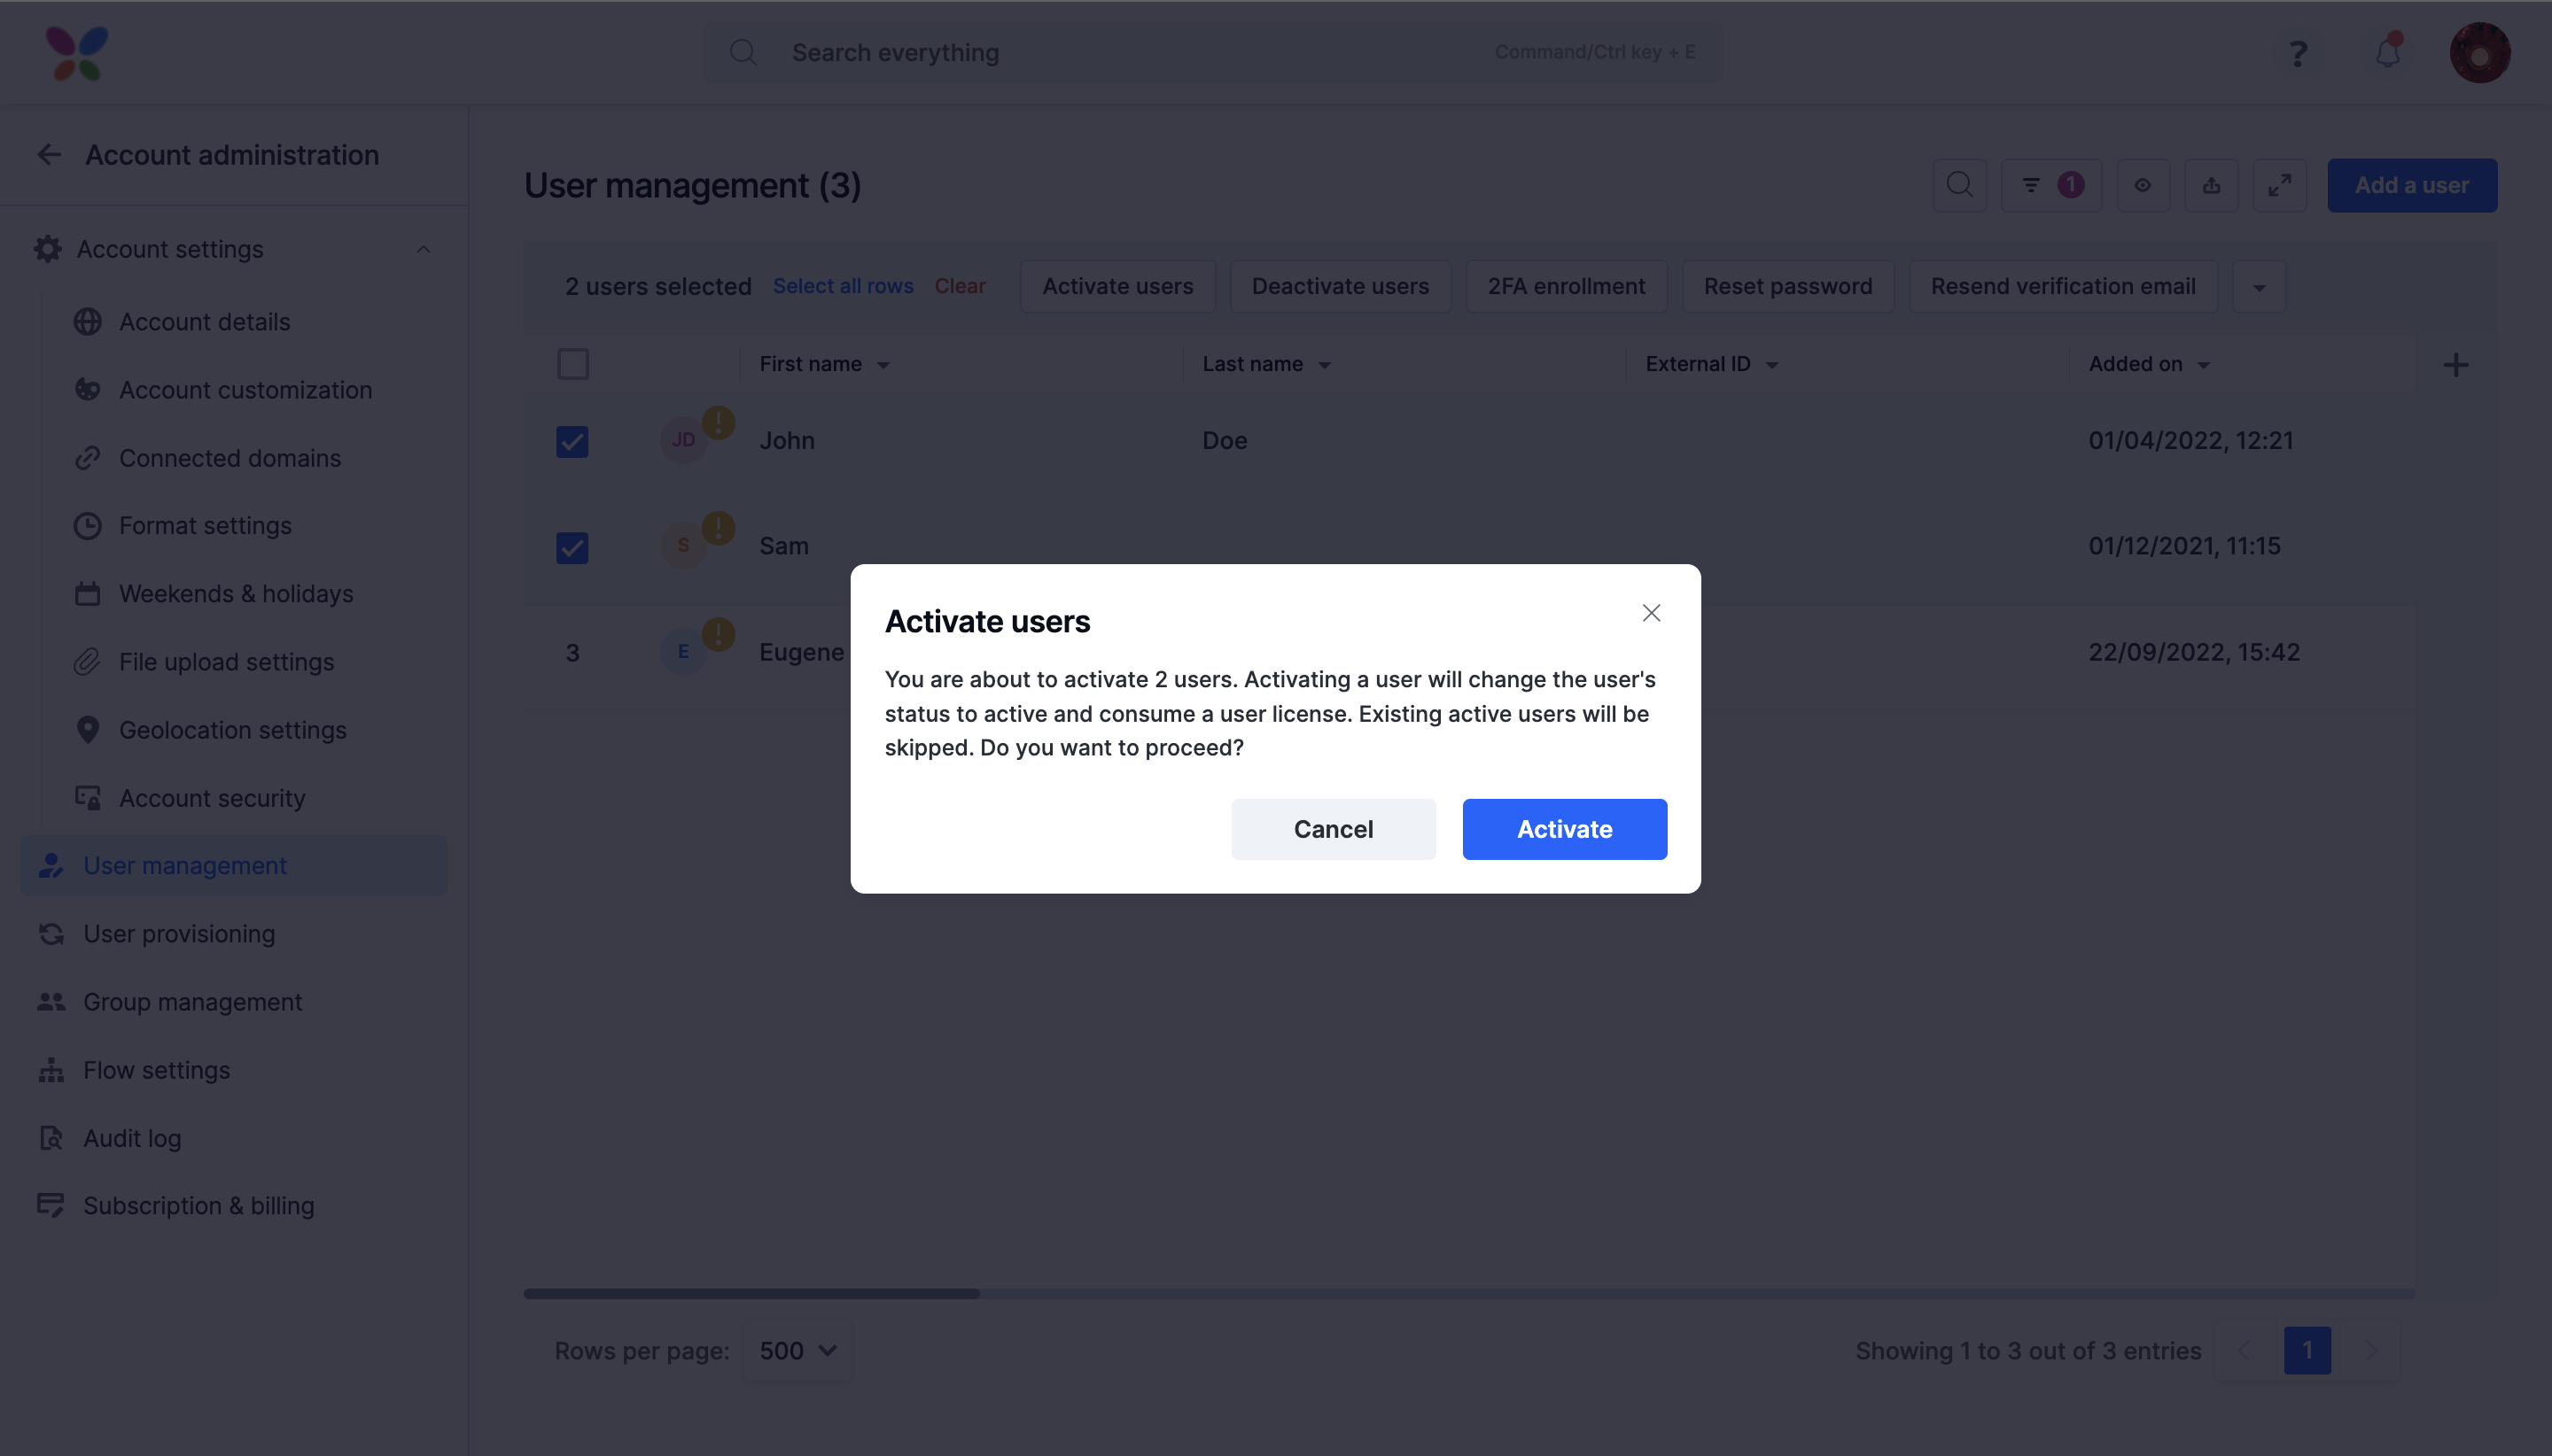The width and height of the screenshot is (2552, 1456).
Task: Open Account details settings
Action: click(204, 322)
